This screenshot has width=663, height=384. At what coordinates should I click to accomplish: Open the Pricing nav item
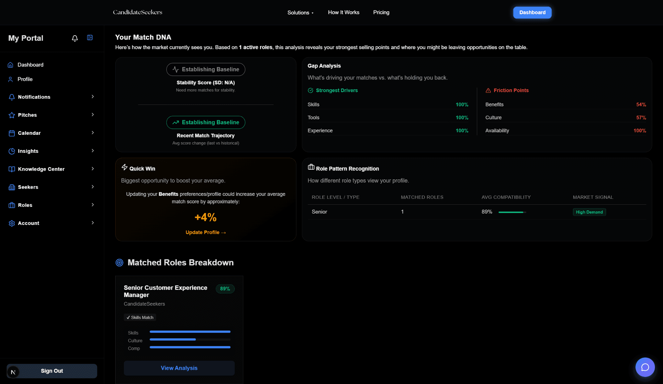tap(381, 12)
